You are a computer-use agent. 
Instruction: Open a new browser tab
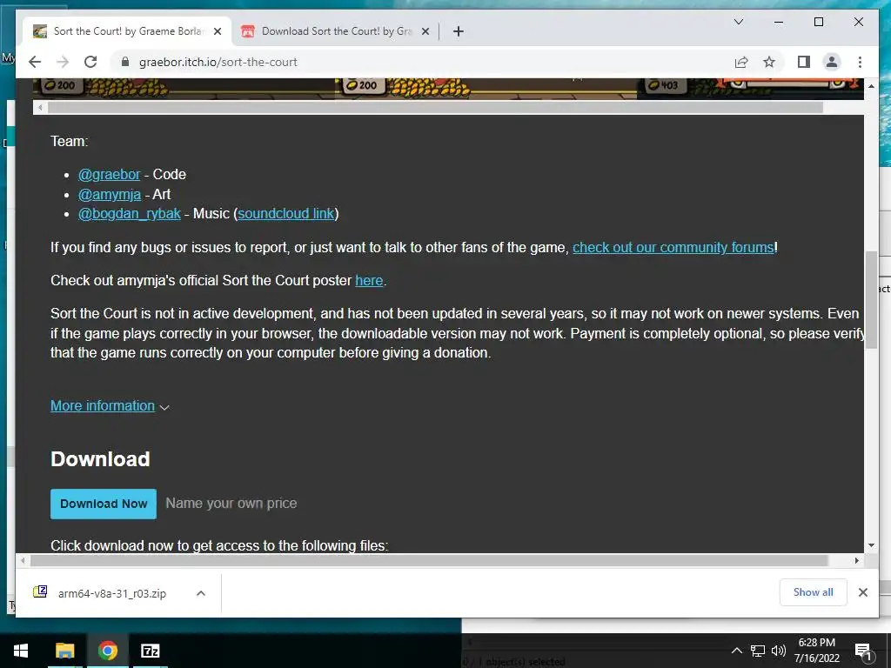tap(459, 31)
